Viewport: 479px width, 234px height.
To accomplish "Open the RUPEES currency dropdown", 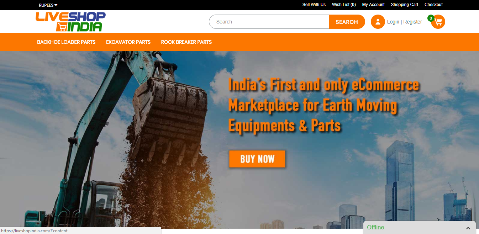I will [48, 5].
